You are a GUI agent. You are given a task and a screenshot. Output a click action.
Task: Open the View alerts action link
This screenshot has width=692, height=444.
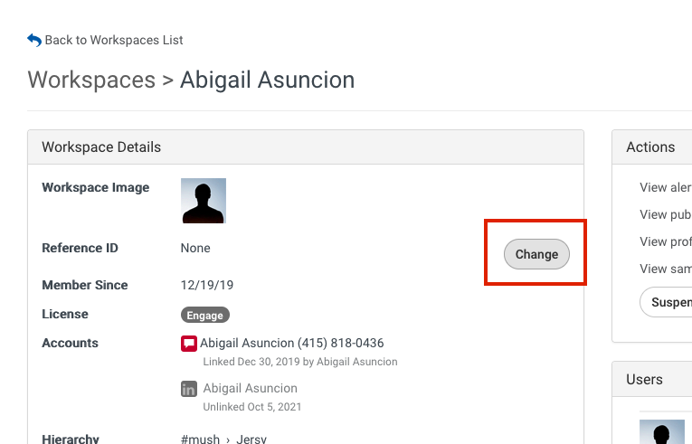pos(666,187)
